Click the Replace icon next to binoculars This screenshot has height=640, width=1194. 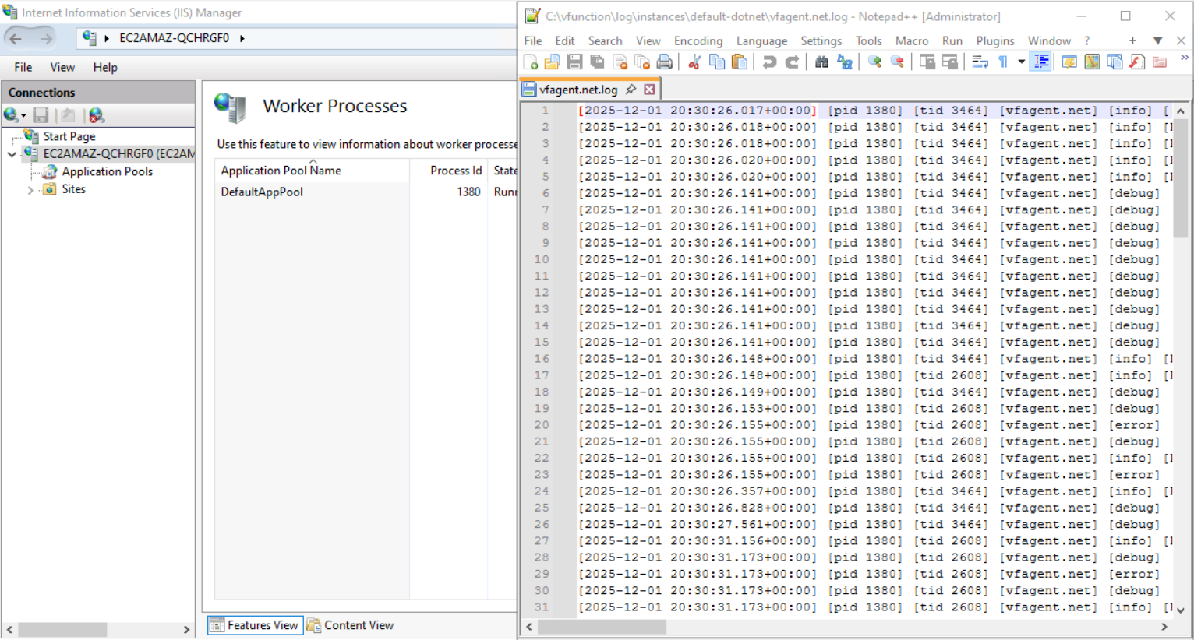tap(845, 62)
